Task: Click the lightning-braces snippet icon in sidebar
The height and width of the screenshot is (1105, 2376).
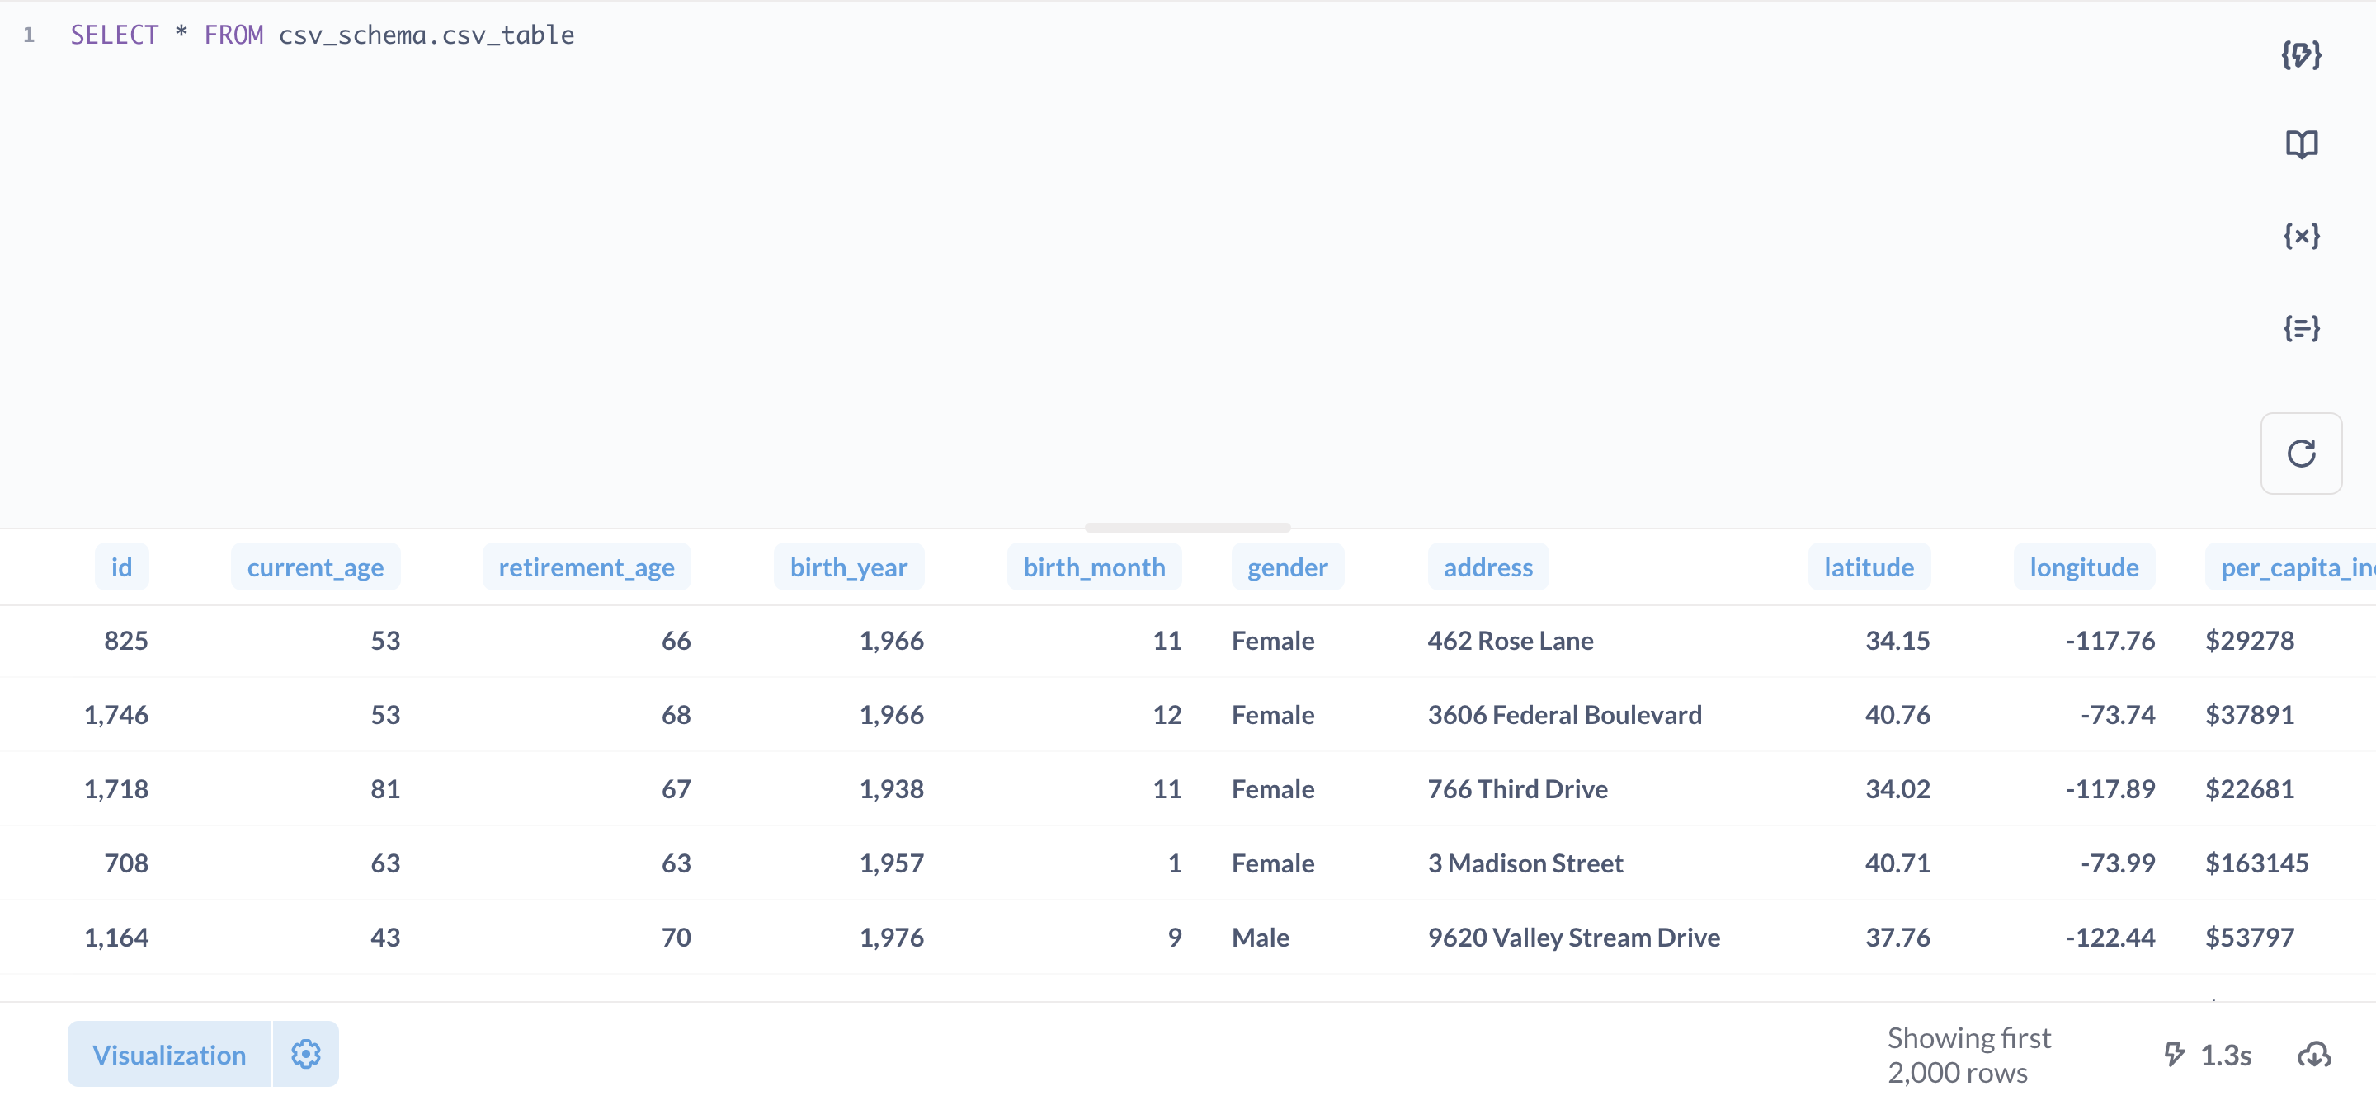Action: (2301, 54)
